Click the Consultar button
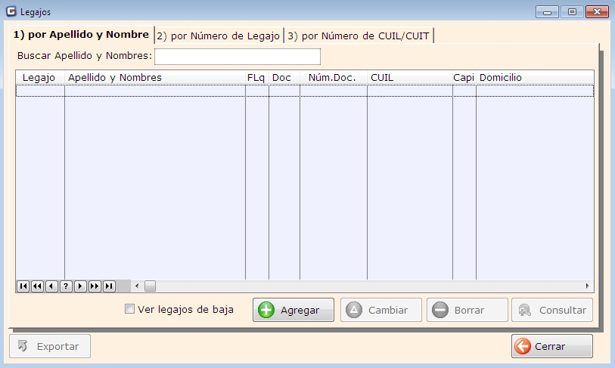 552,310
